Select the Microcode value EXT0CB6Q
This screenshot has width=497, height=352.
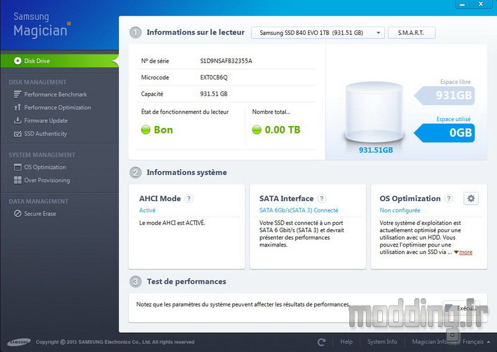(x=214, y=78)
